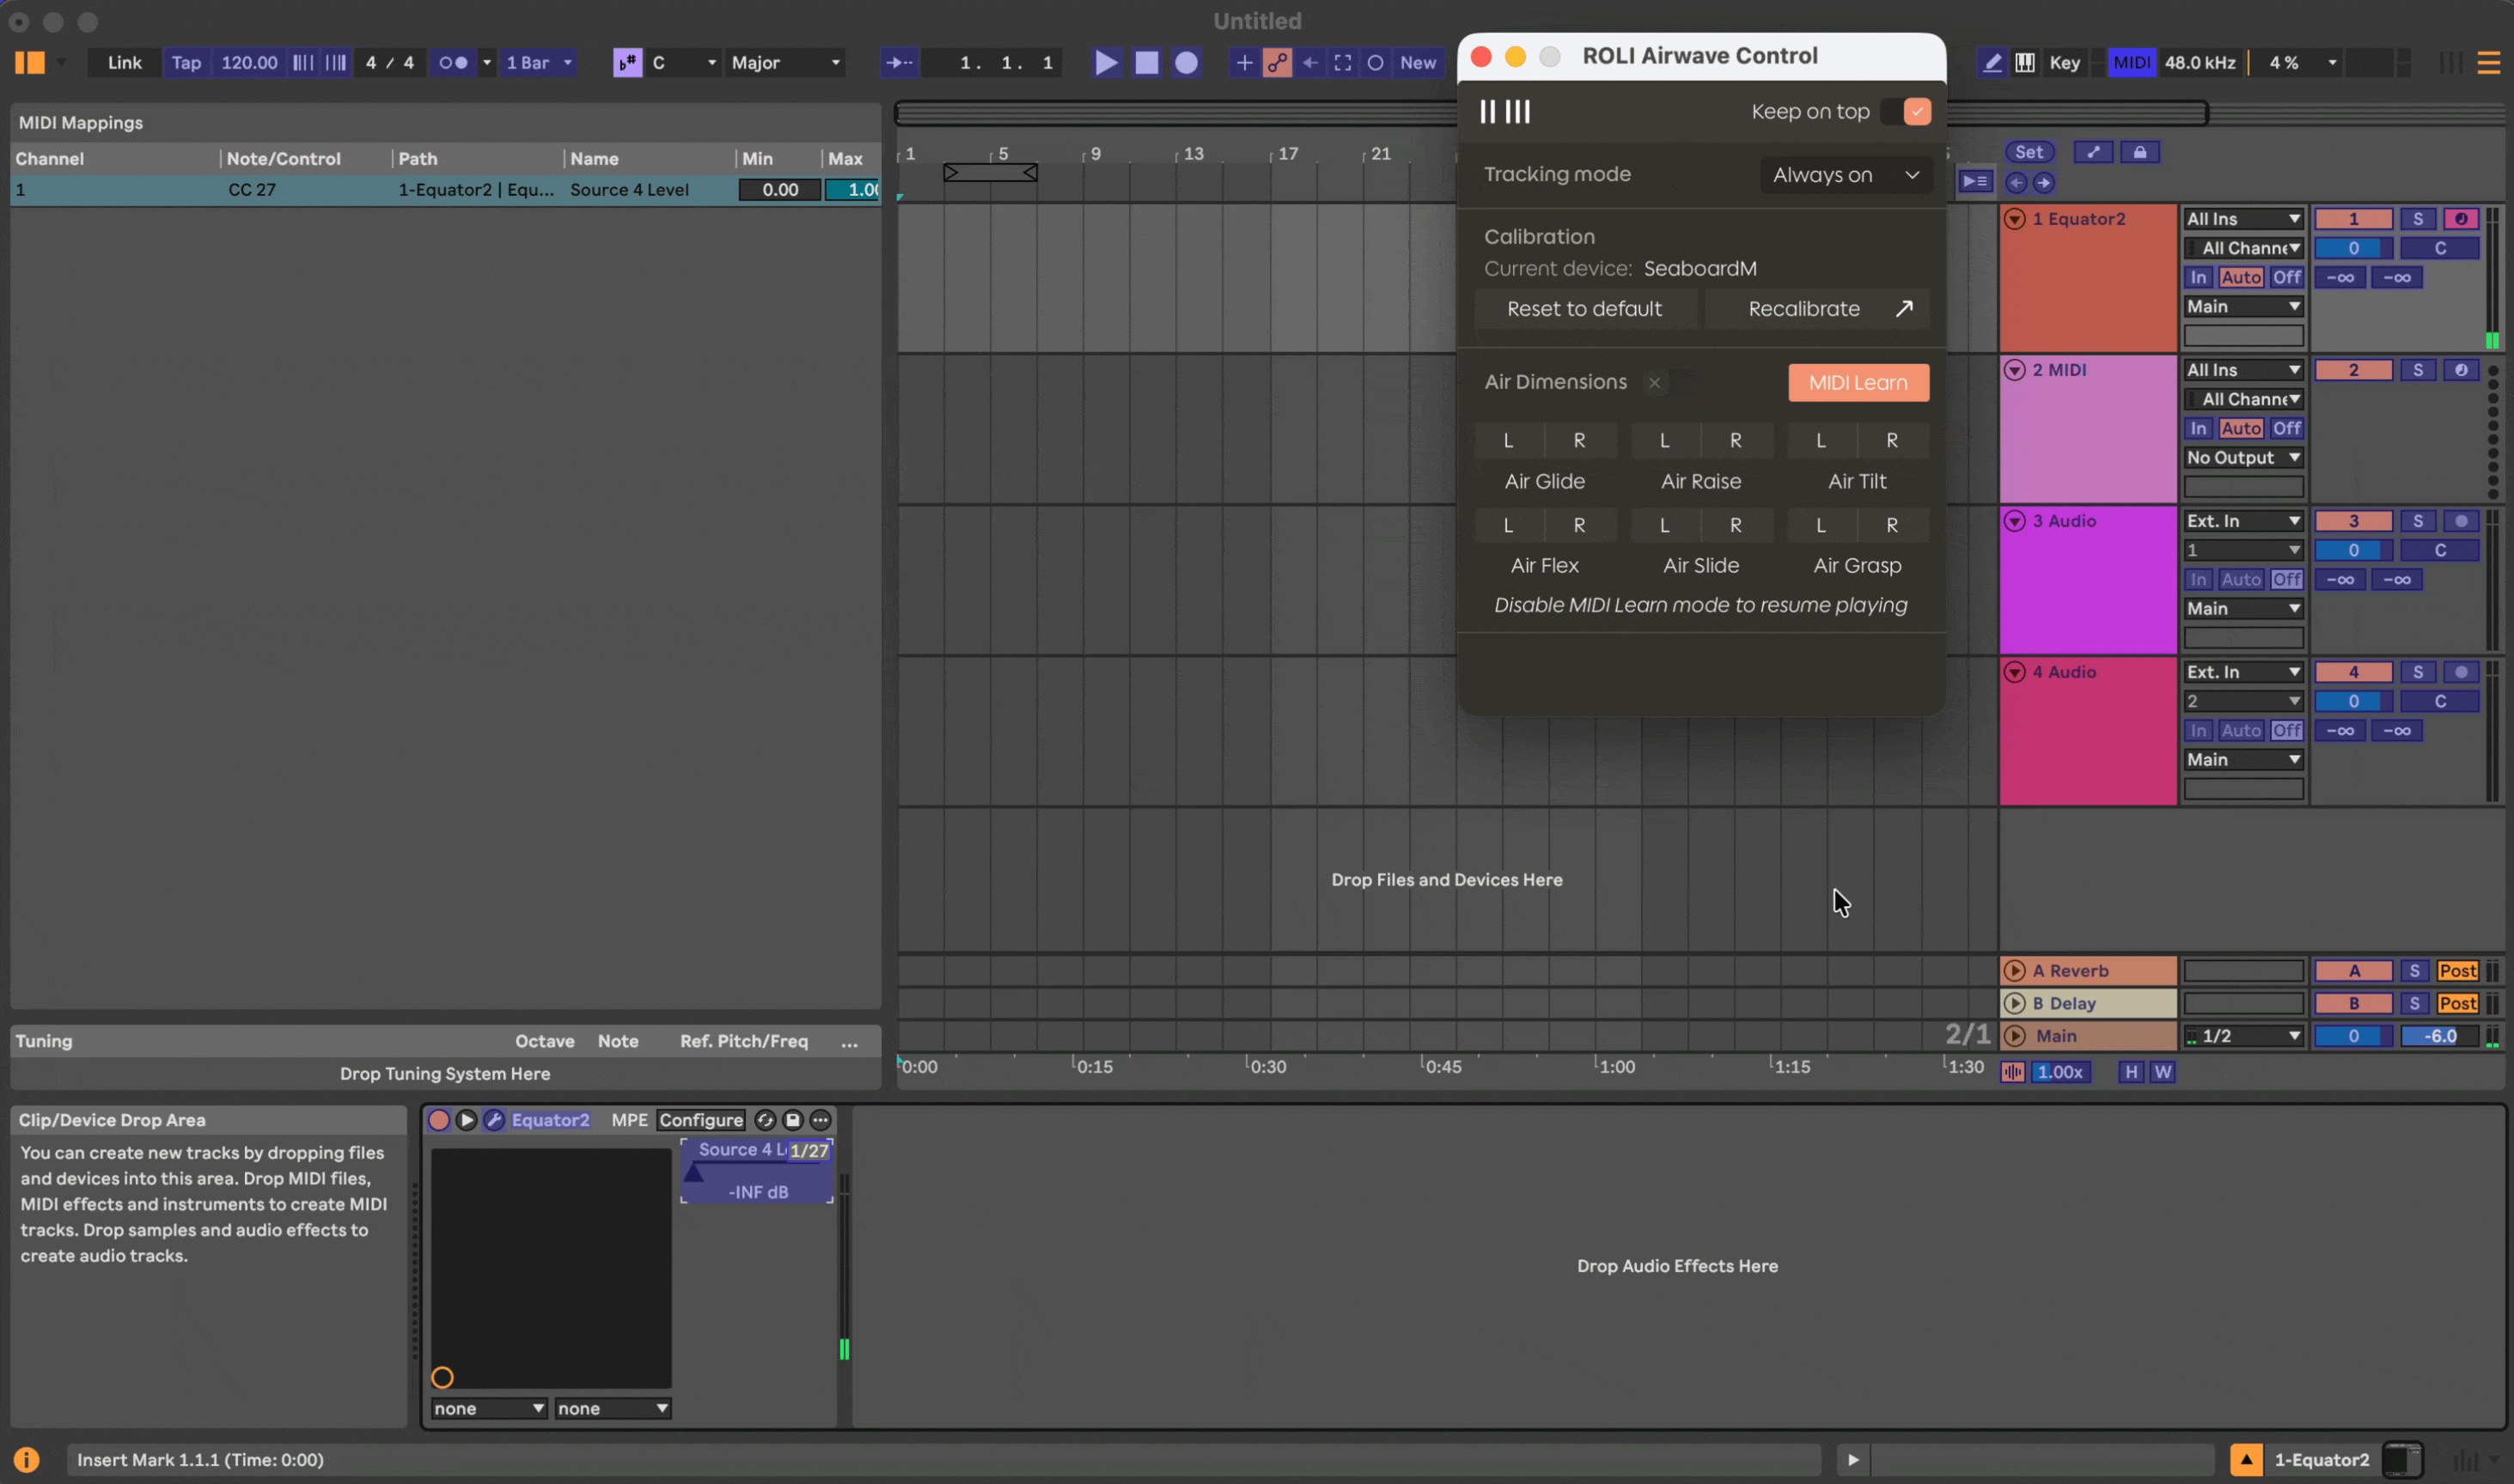This screenshot has height=1484, width=2514.
Task: Toggle the Keep on top checkbox
Action: click(1916, 112)
